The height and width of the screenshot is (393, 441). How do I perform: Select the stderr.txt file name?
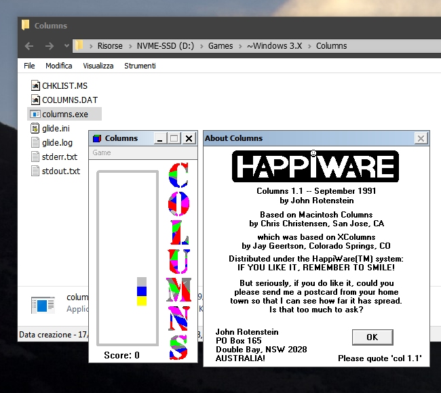point(59,157)
